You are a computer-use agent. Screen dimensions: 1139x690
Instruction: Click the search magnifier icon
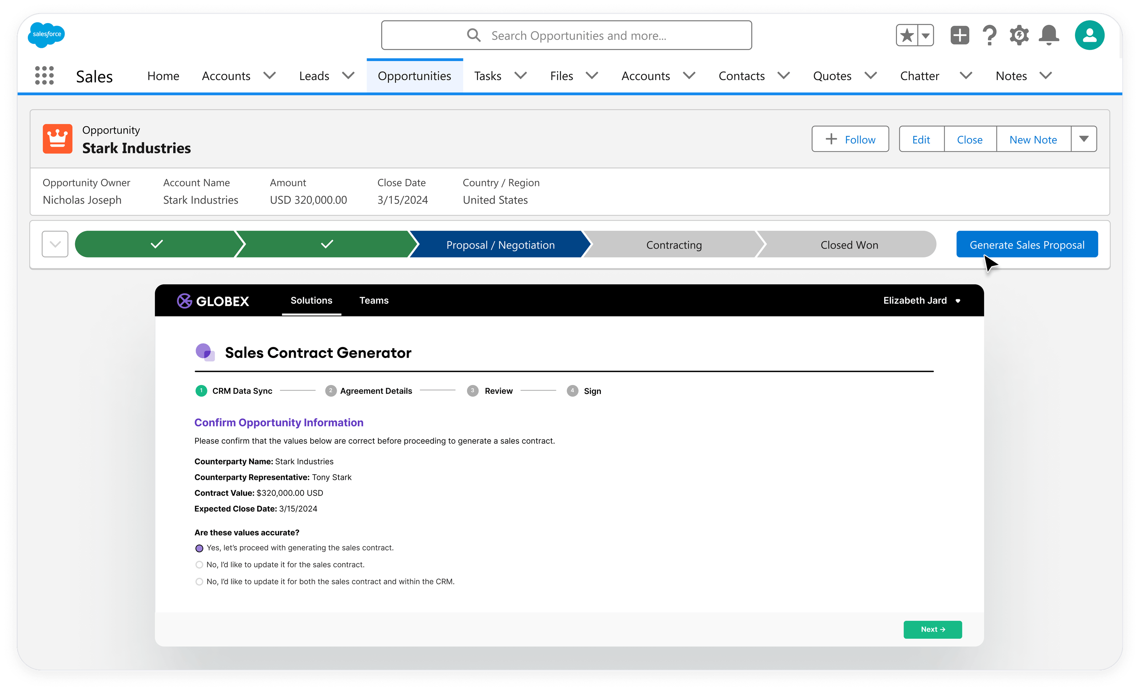point(473,35)
